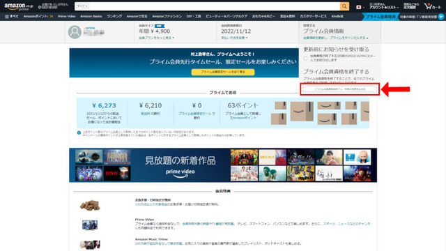This screenshot has width=446, height=251.
Task: Open おもちゃ&ホビー nav item
Action: pyautogui.click(x=263, y=17)
